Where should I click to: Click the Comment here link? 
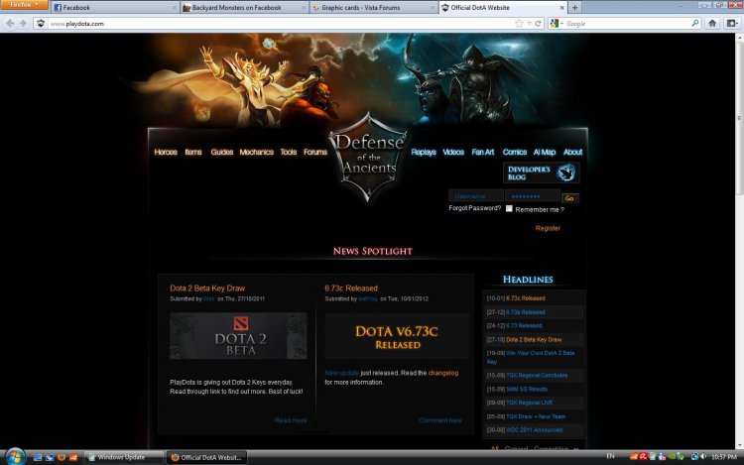pyautogui.click(x=439, y=420)
